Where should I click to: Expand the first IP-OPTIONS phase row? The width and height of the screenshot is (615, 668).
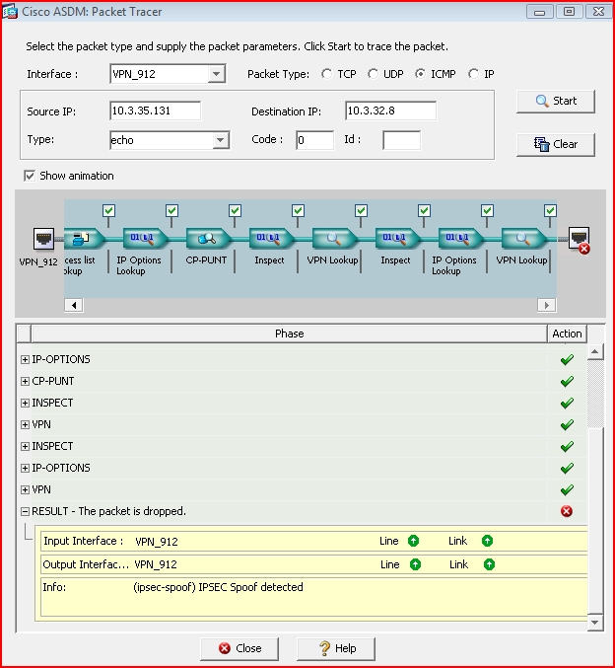(25, 360)
